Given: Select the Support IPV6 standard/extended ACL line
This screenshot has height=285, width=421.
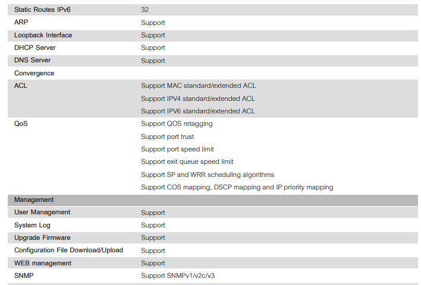Looking at the screenshot, I should tap(198, 111).
